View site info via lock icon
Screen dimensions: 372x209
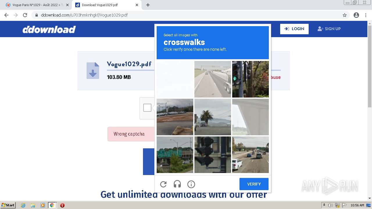(x=37, y=15)
